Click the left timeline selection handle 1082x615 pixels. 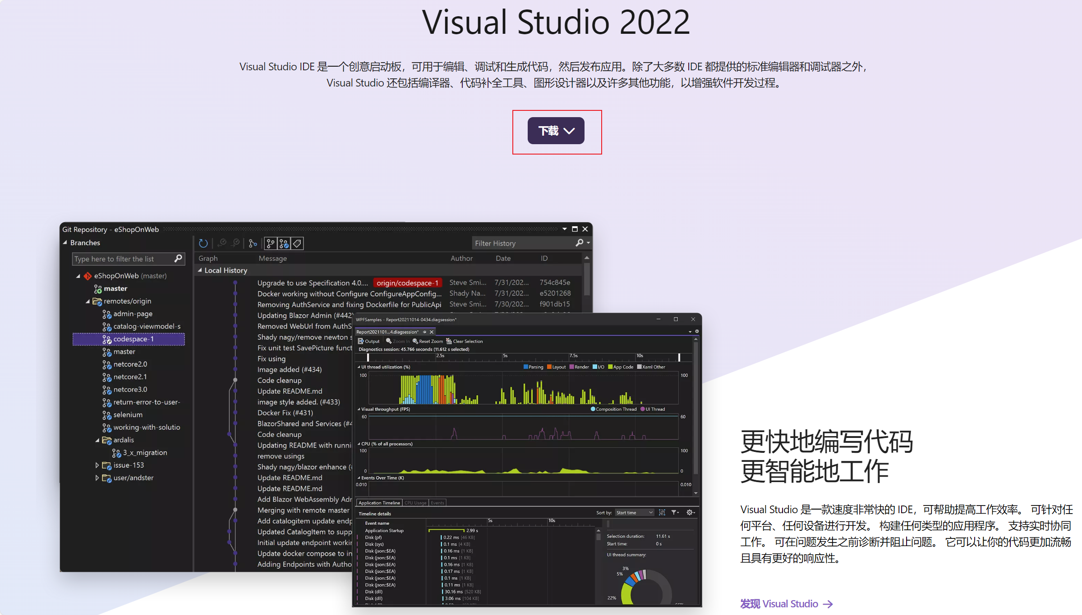(368, 357)
